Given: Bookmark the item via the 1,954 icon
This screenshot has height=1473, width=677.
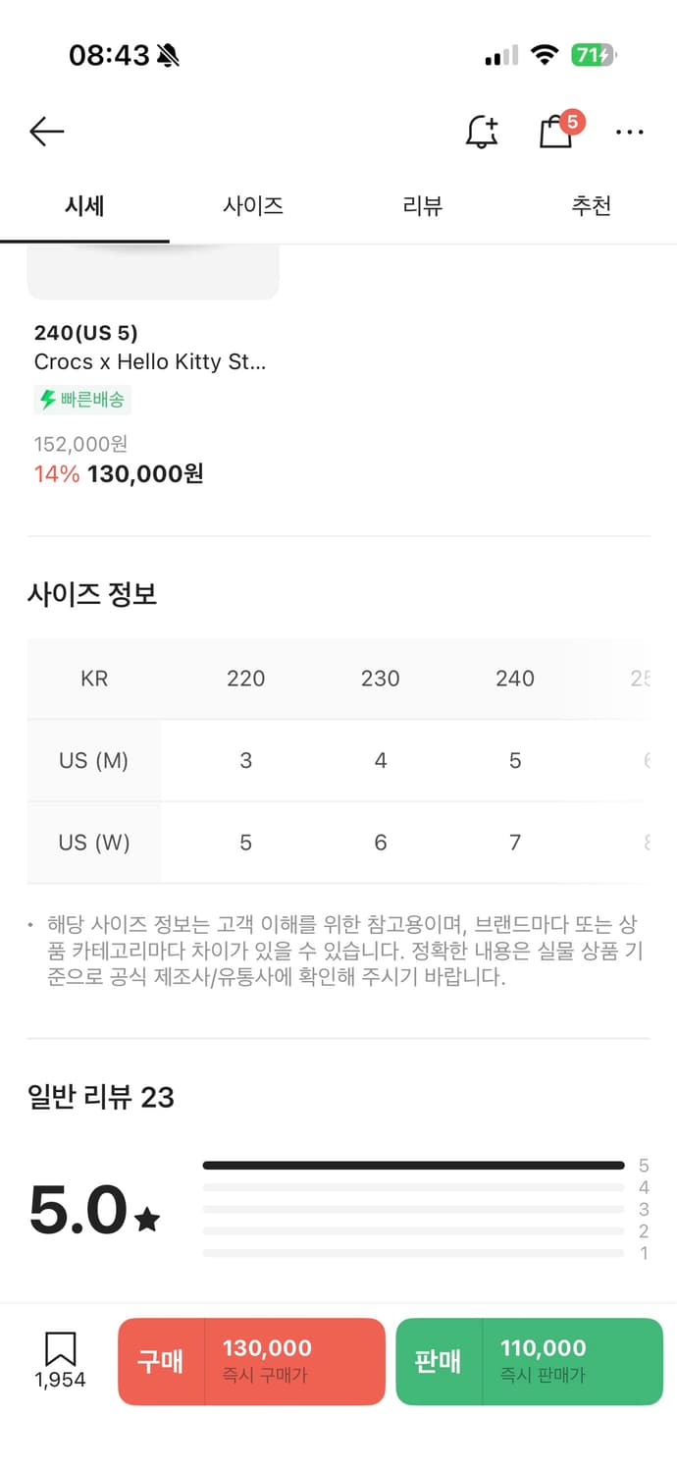Looking at the screenshot, I should pos(60,1350).
